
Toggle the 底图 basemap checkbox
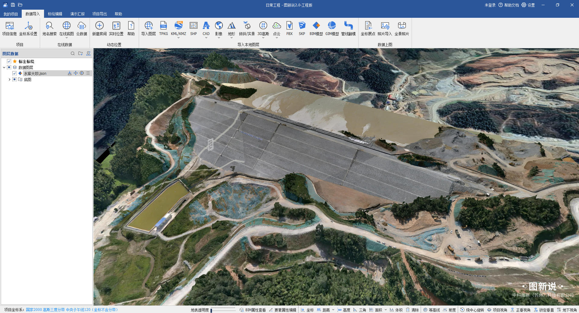tap(14, 79)
